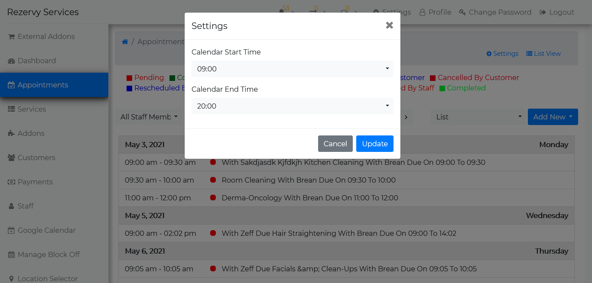
Task: Cancel the Settings dialog
Action: click(335, 144)
